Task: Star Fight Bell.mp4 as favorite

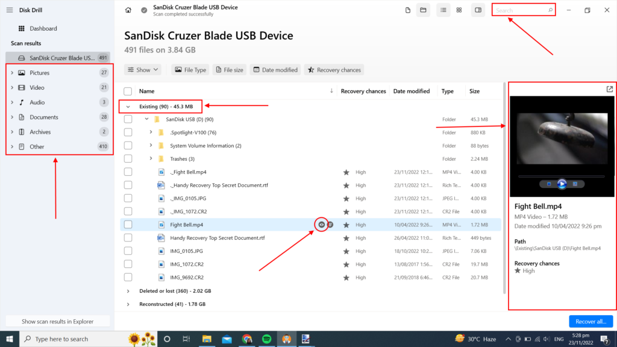Action: coord(346,224)
